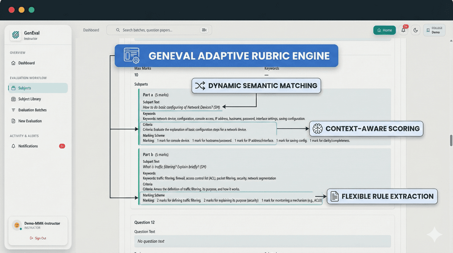This screenshot has width=453, height=253.
Task: Start a New Evaluation from sidebar
Action: 38,121
